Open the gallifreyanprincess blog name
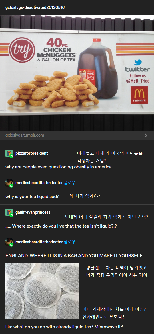154x334 pixels. [x=33, y=212]
